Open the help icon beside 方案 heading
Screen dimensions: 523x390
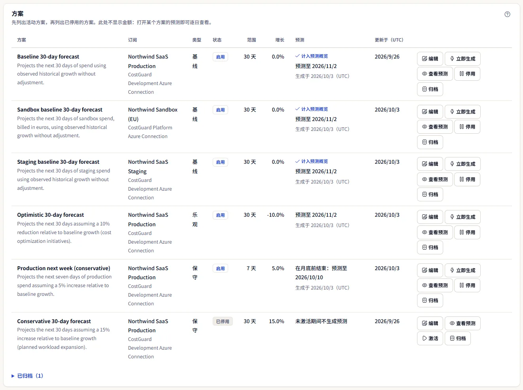pos(508,14)
